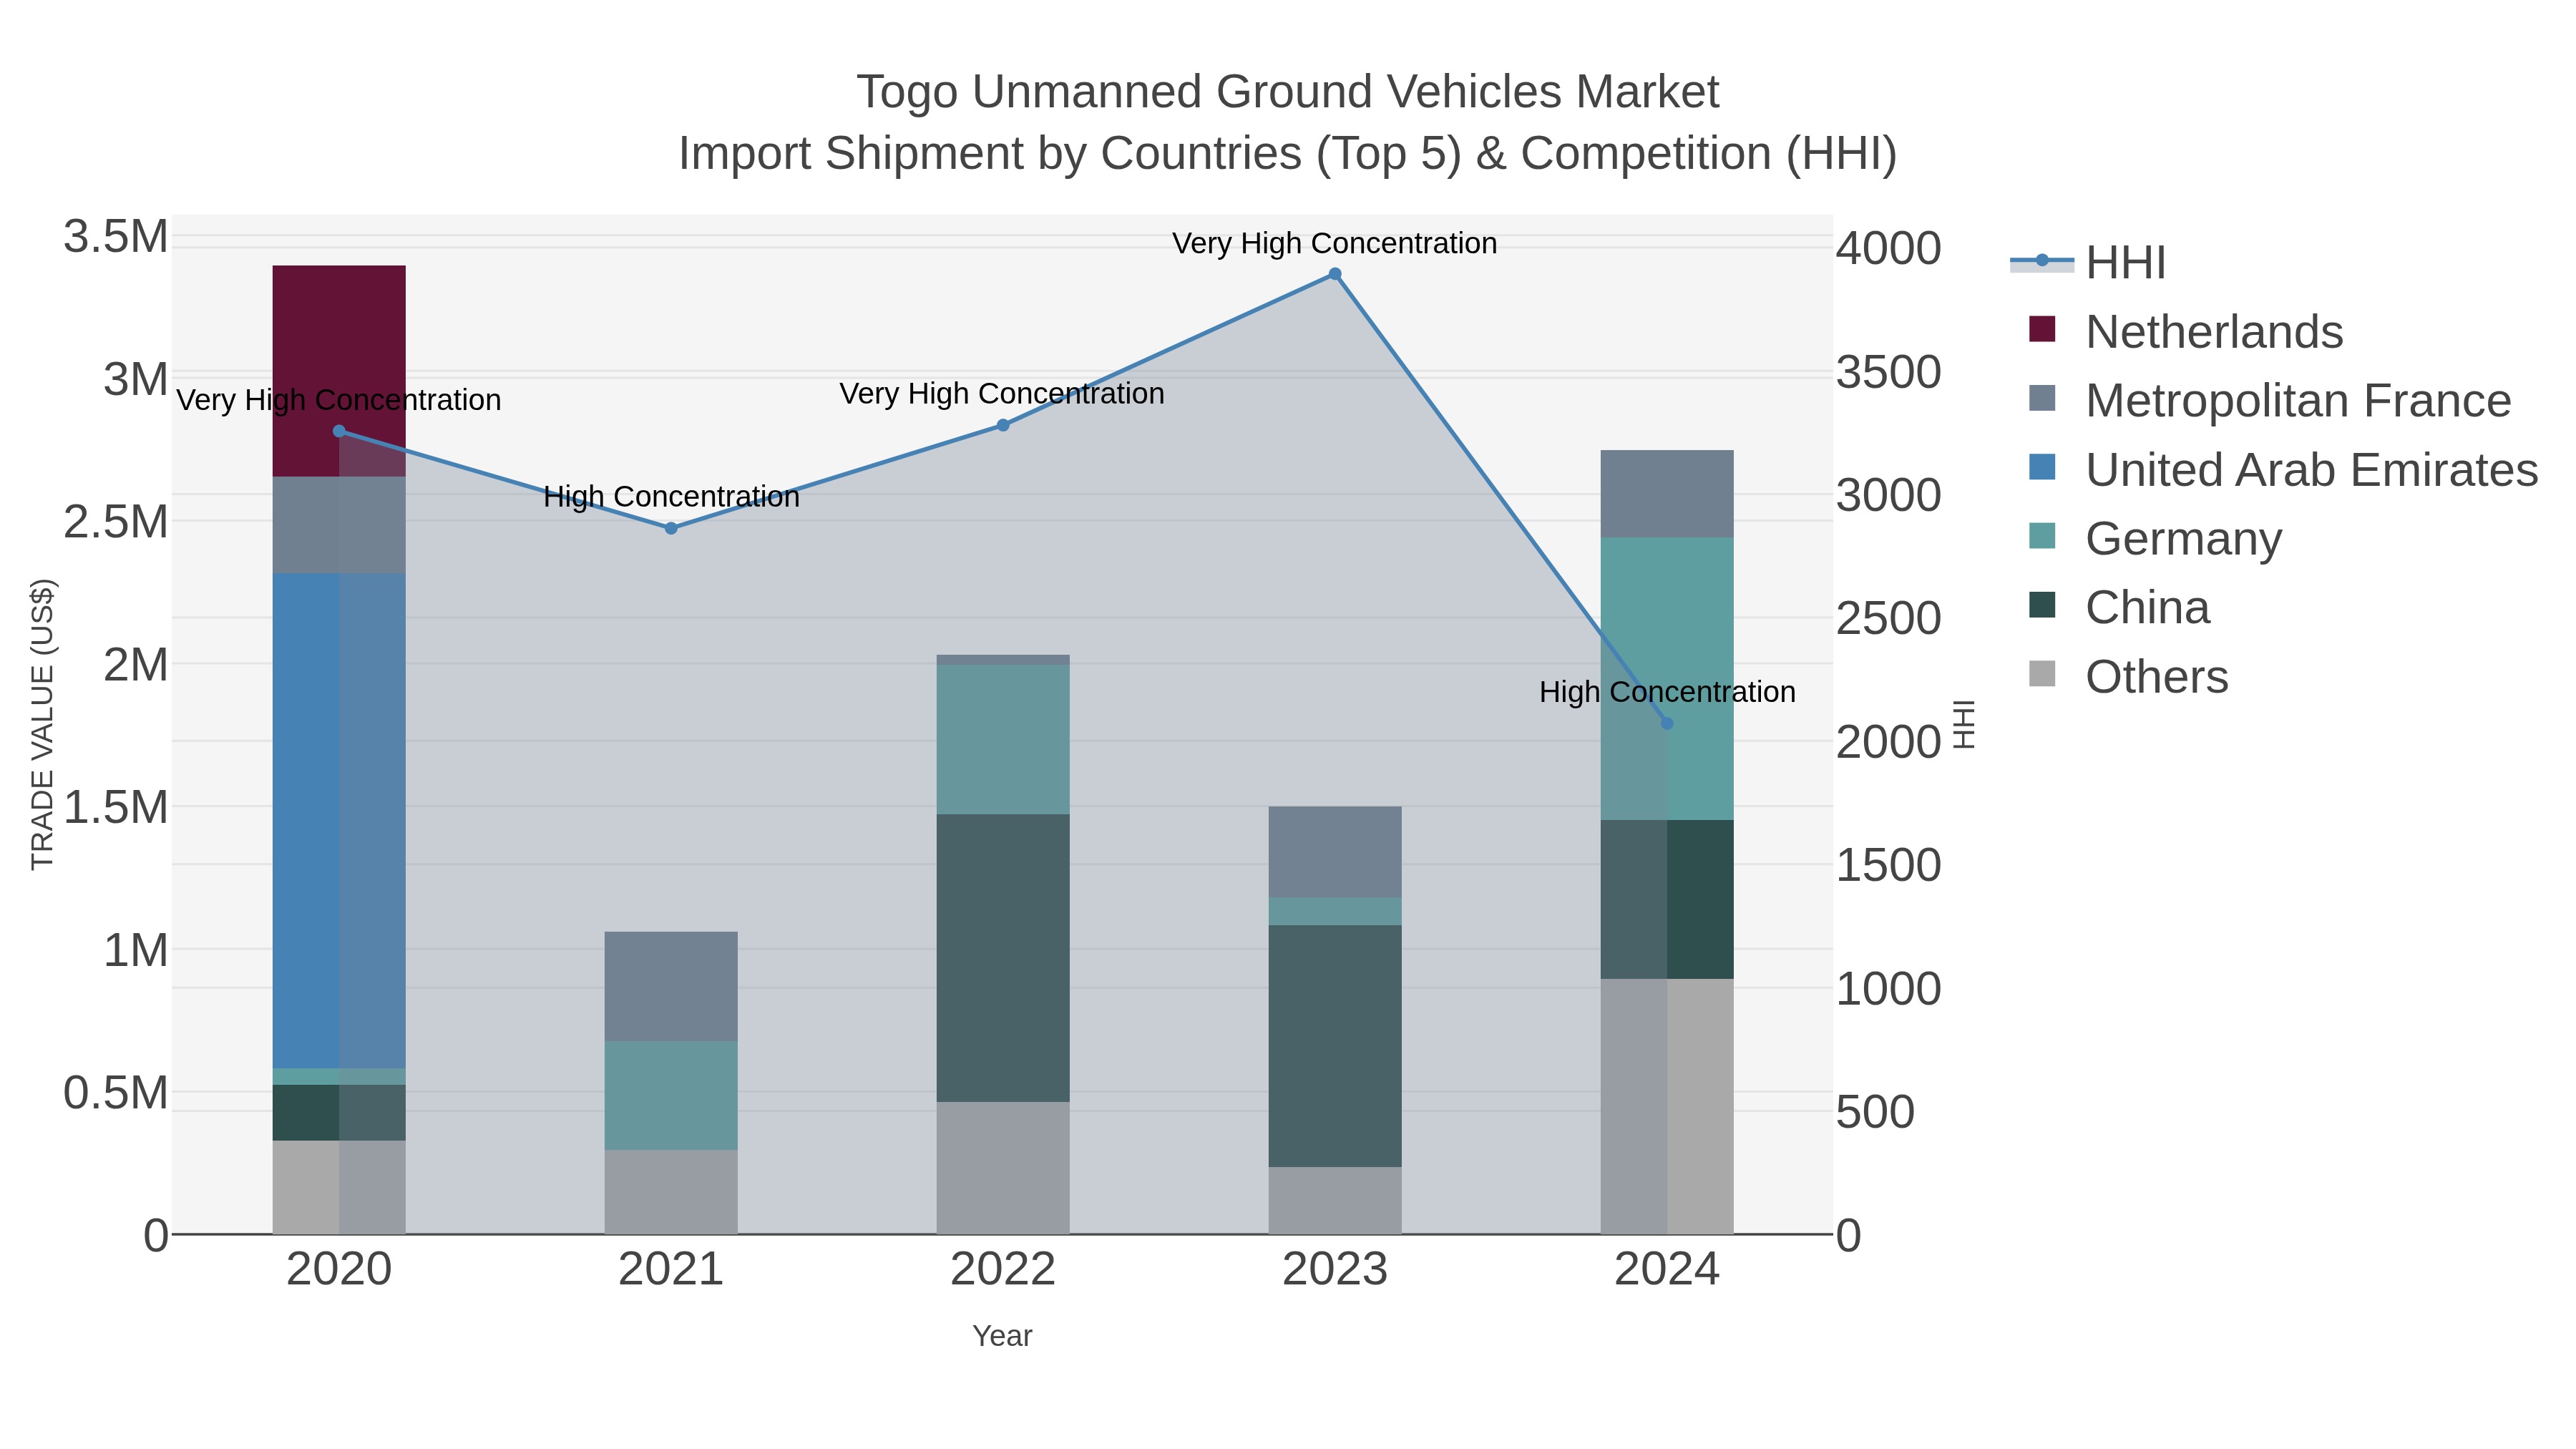
Task: Click the Germany teal color swatch
Action: click(2042, 536)
